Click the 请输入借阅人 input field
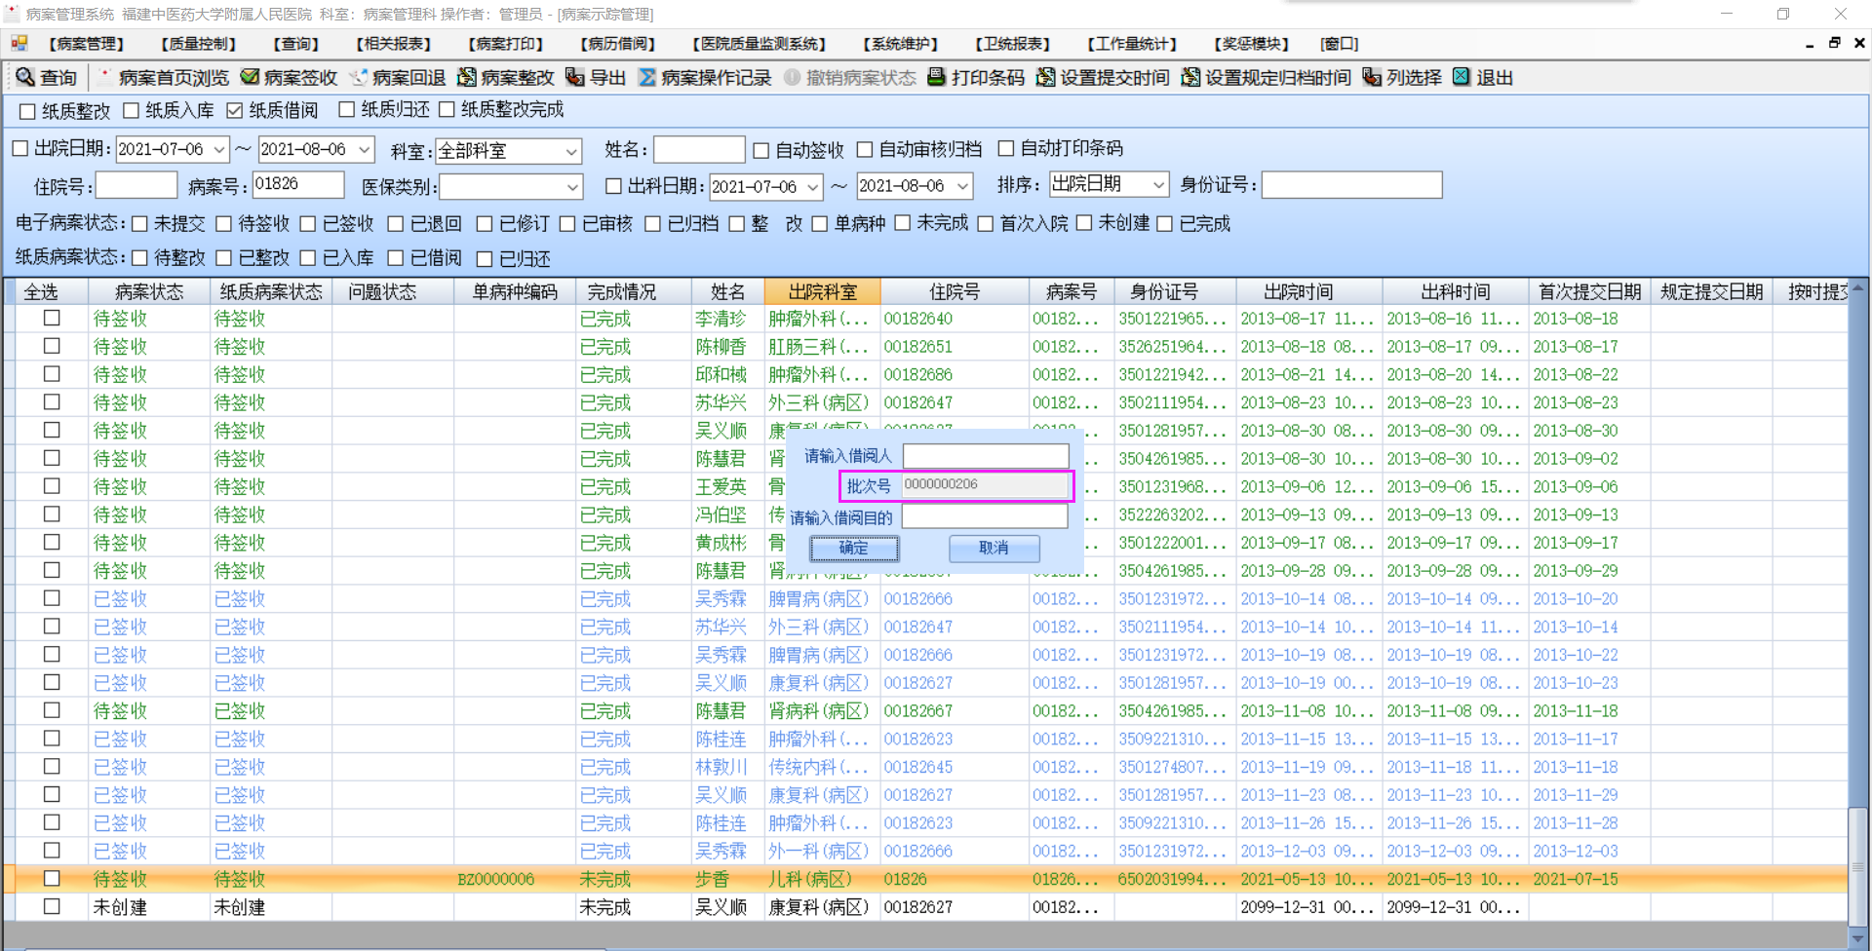The height and width of the screenshot is (951, 1872). point(986,456)
